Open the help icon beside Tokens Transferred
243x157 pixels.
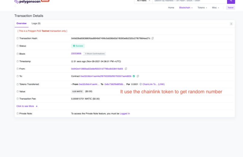pos(17,84)
